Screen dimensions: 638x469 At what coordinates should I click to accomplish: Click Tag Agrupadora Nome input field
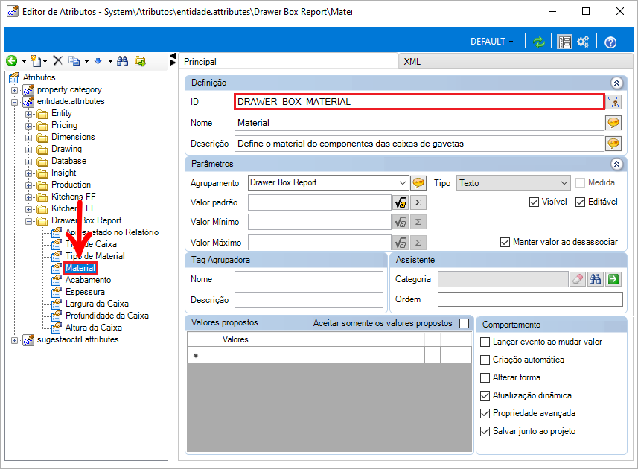[x=309, y=279]
